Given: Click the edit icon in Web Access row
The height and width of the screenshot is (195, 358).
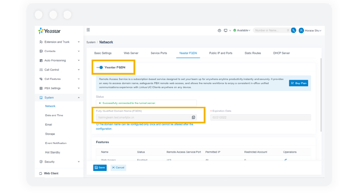Looking at the screenshot, I should click(x=285, y=160).
